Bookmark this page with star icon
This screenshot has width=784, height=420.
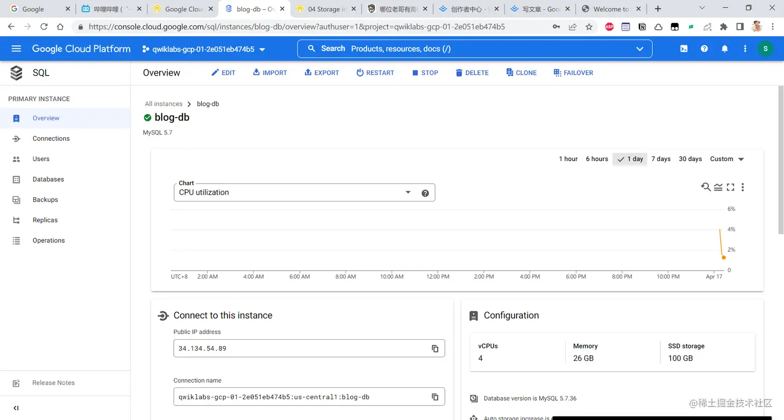click(x=589, y=27)
